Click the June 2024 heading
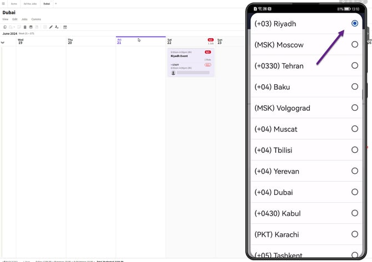The height and width of the screenshot is (262, 372). (10, 34)
